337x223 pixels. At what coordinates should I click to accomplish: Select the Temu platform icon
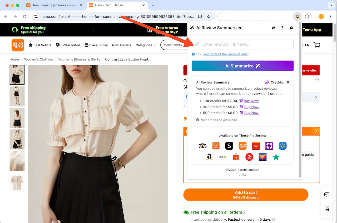point(242,146)
